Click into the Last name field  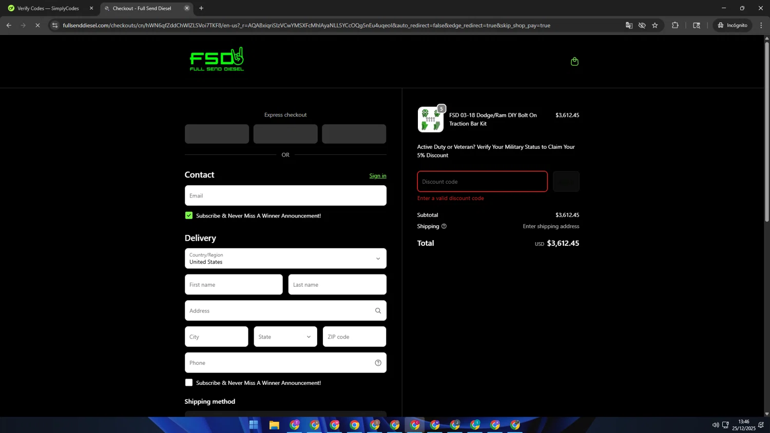click(337, 285)
